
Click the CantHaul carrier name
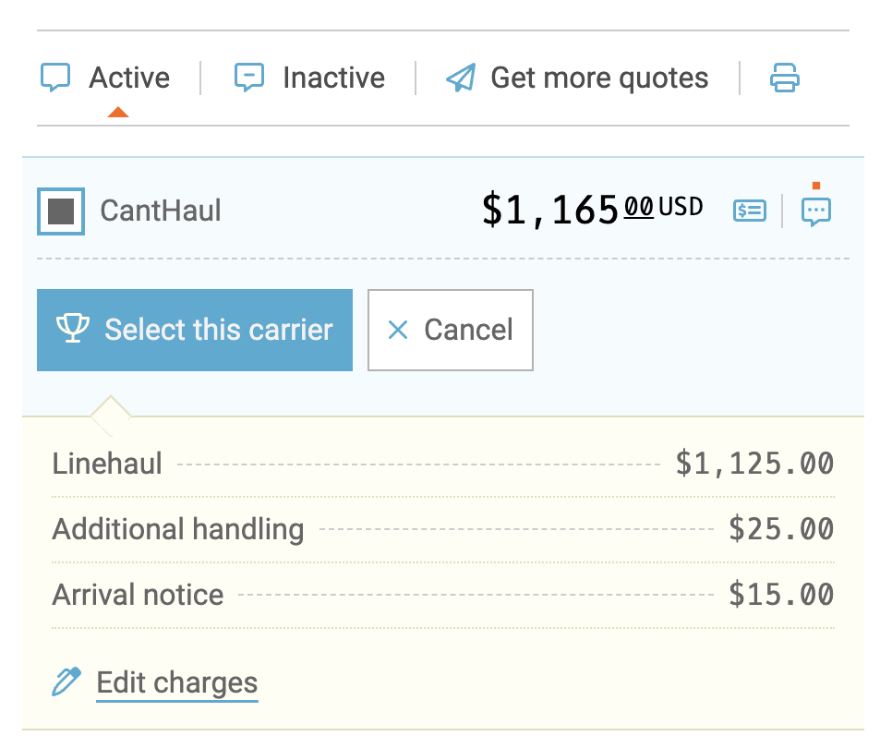(161, 211)
